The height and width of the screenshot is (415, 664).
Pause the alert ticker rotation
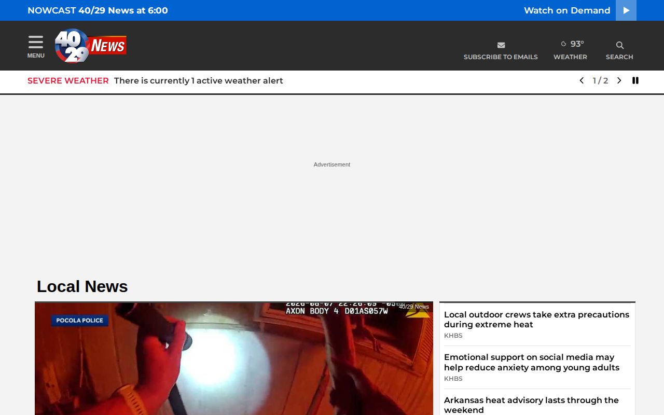pos(635,80)
